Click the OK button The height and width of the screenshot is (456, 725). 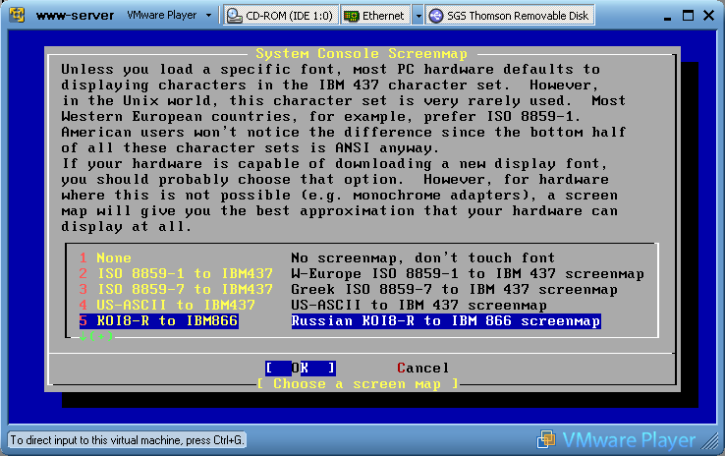[300, 369]
